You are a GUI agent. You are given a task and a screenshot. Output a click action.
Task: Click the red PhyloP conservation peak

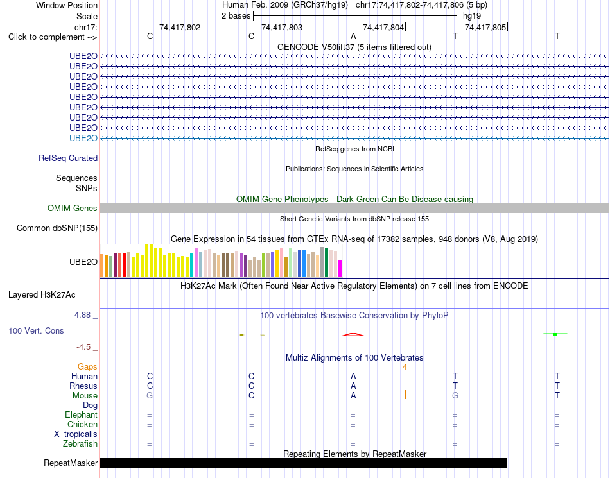pyautogui.click(x=353, y=334)
